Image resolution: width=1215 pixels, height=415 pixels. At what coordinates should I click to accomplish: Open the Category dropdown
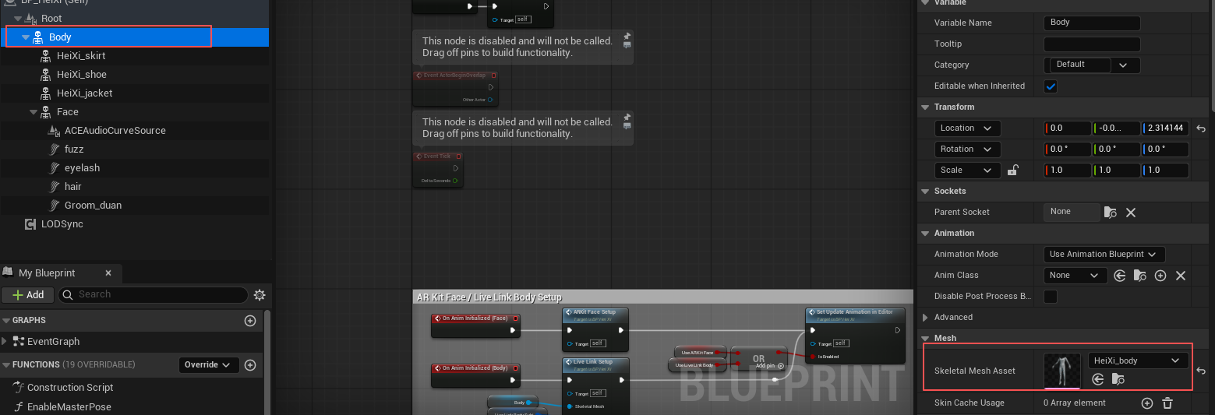1092,65
